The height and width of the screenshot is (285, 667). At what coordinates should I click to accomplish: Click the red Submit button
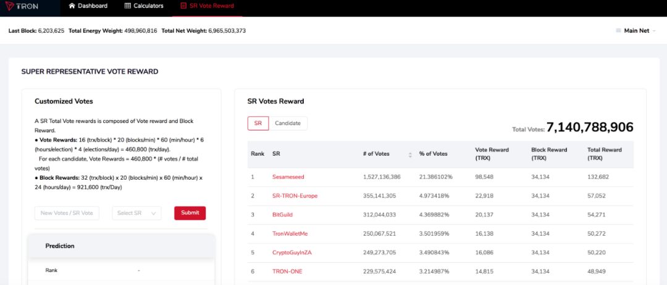tap(190, 213)
